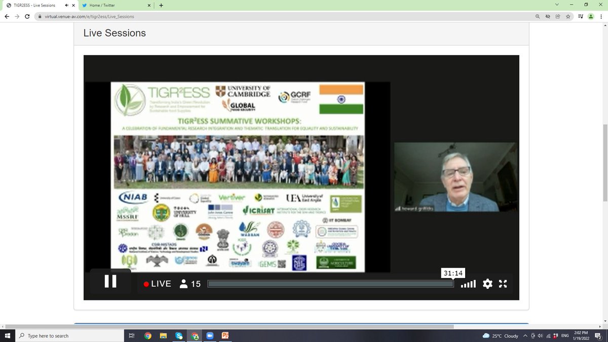608x342 pixels.
Task: Show hidden system tray icons
Action: point(525,335)
